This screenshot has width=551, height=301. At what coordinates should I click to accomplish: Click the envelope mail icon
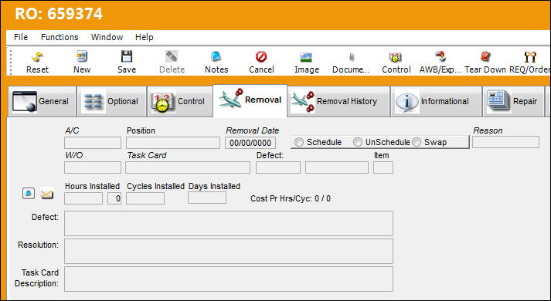coord(47,194)
